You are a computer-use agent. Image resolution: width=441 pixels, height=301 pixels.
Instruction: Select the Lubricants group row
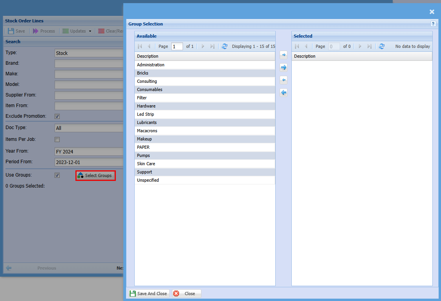205,122
